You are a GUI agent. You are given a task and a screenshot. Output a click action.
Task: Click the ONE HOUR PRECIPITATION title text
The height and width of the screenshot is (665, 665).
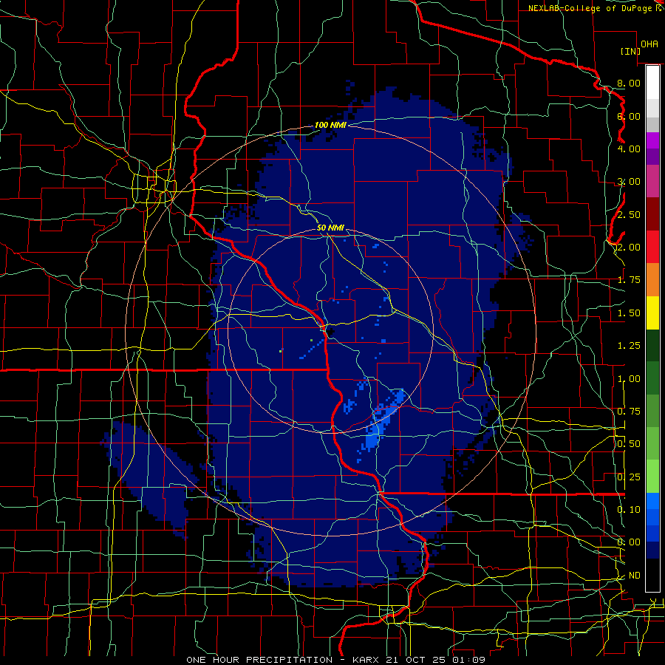coord(259,660)
